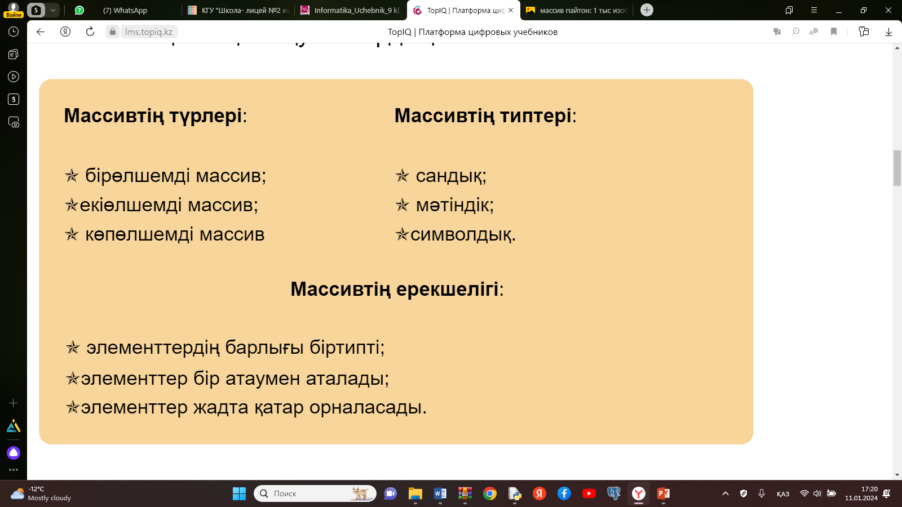The width and height of the screenshot is (902, 507).
Task: Click the page scrollbar down arrow
Action: [897, 475]
